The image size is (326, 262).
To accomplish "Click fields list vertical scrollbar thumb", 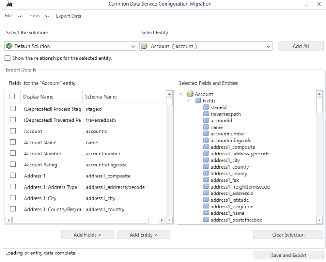I will 169,101.
